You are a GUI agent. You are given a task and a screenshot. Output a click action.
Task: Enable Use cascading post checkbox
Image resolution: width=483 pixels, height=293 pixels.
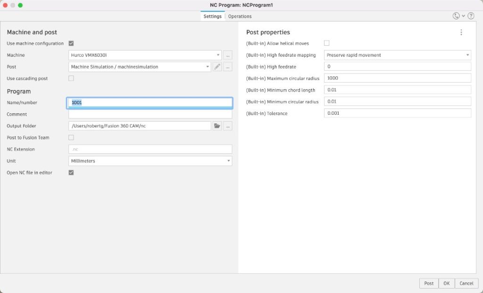tap(71, 78)
